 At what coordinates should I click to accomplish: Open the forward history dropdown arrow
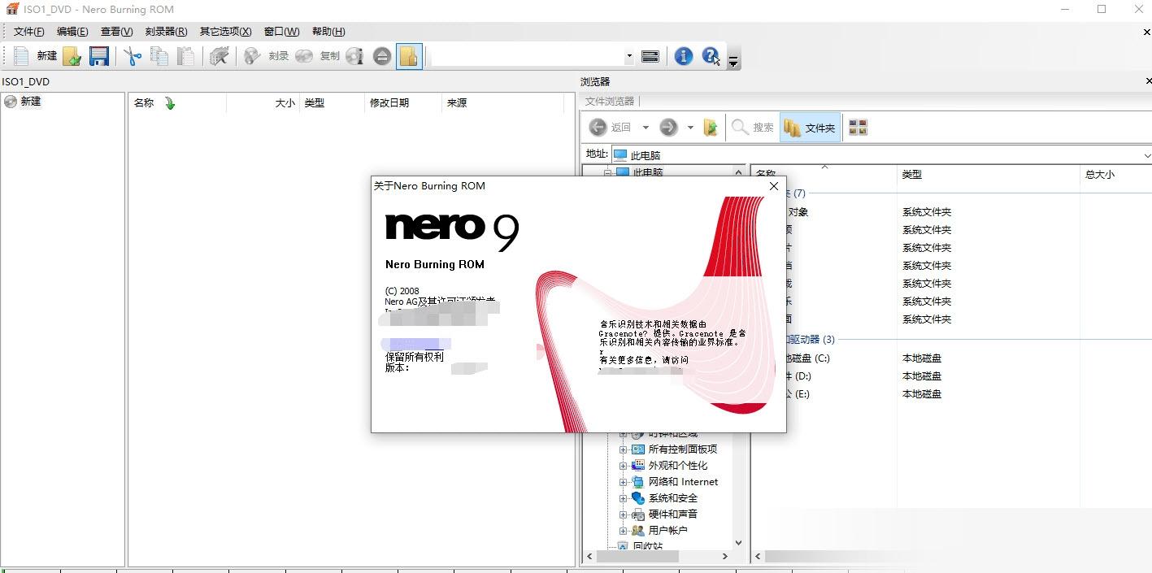(690, 128)
